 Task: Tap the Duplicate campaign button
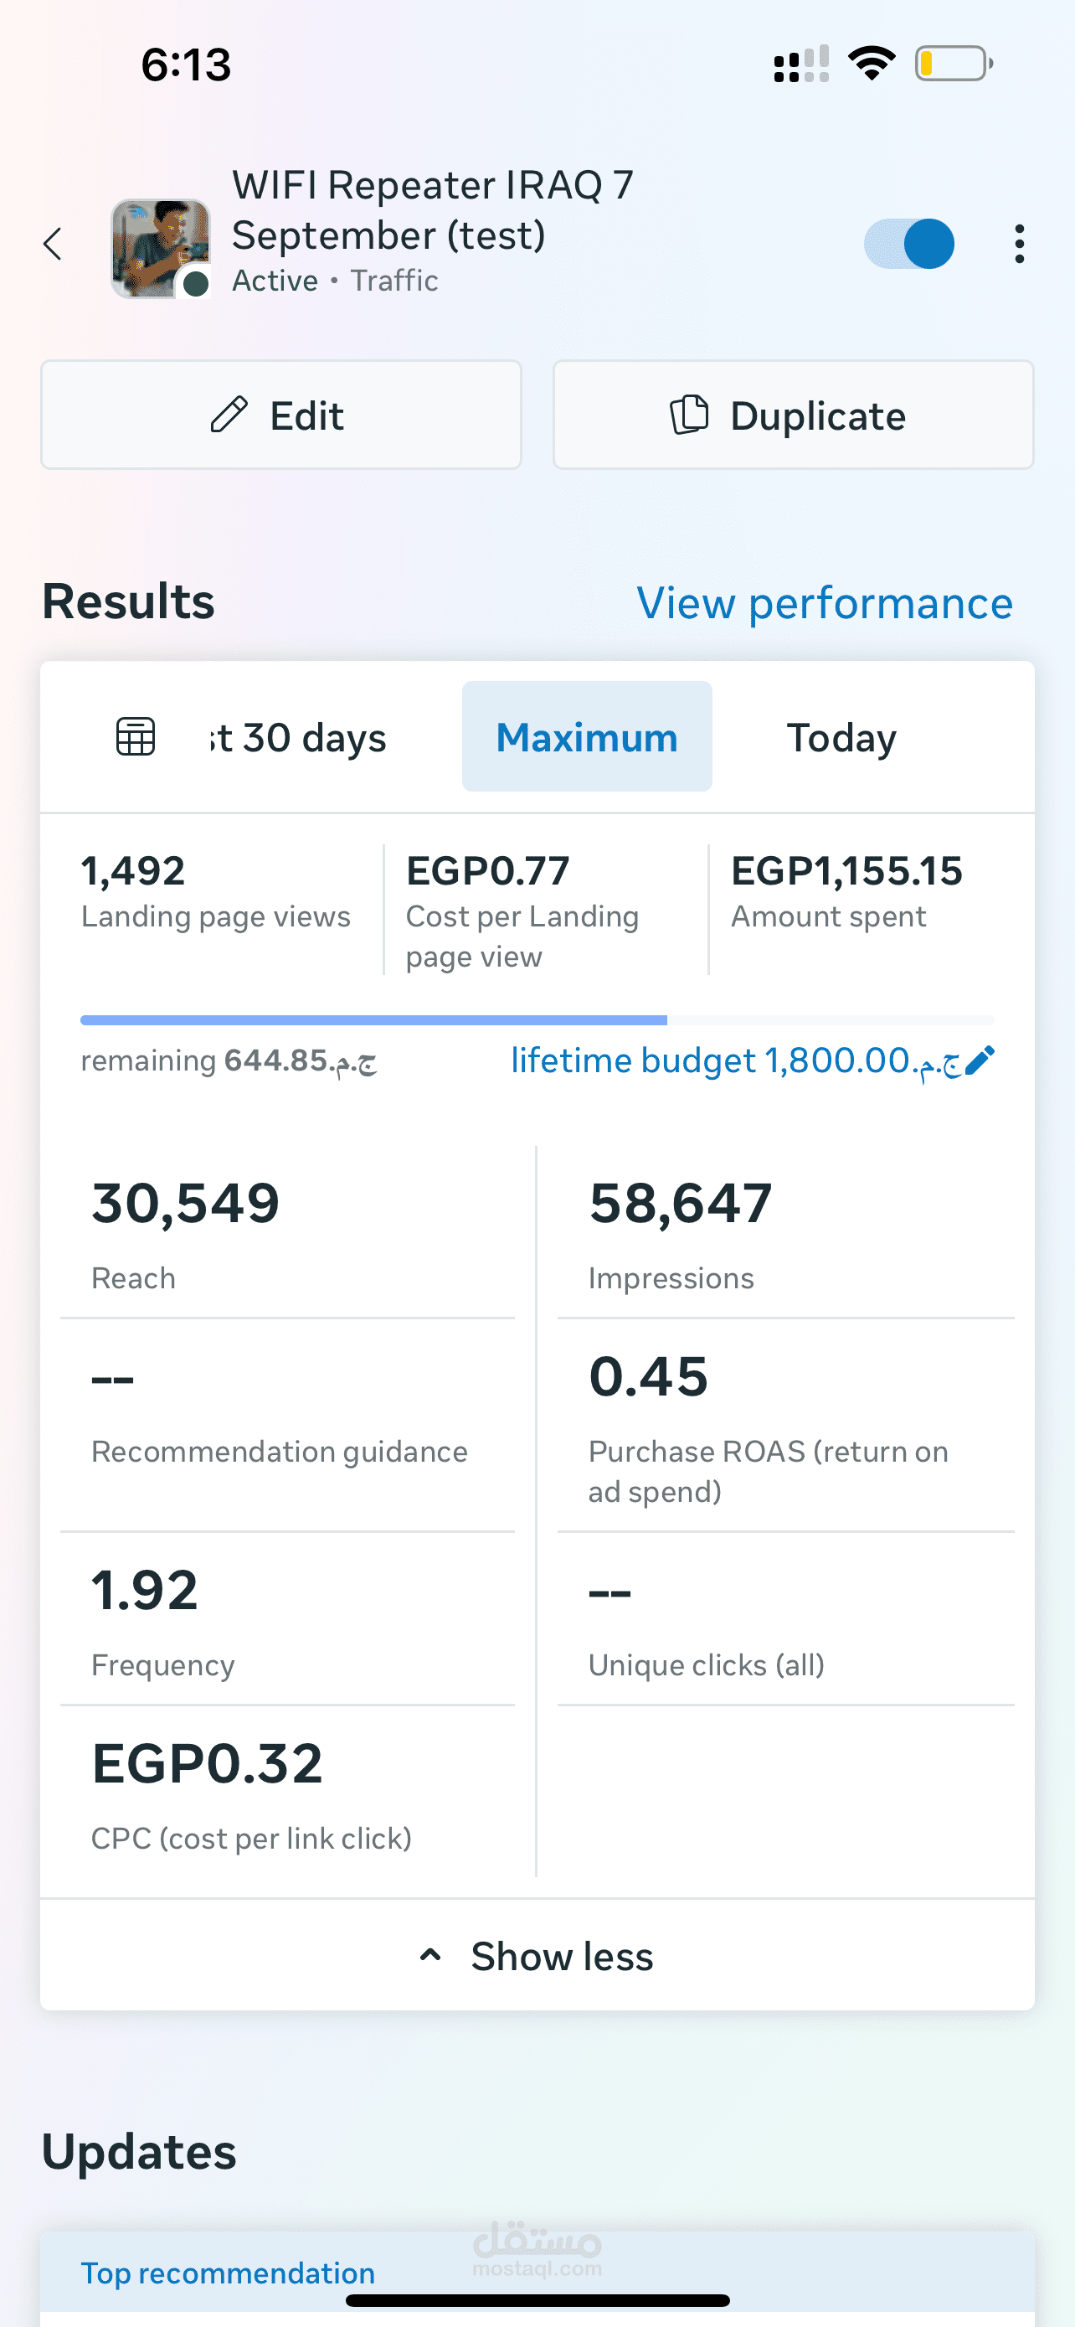pos(793,415)
